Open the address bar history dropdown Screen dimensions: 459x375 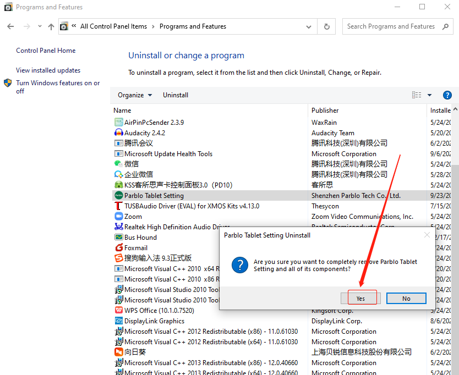(309, 27)
